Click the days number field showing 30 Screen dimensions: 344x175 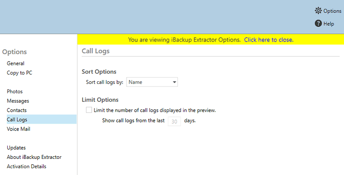(174, 122)
